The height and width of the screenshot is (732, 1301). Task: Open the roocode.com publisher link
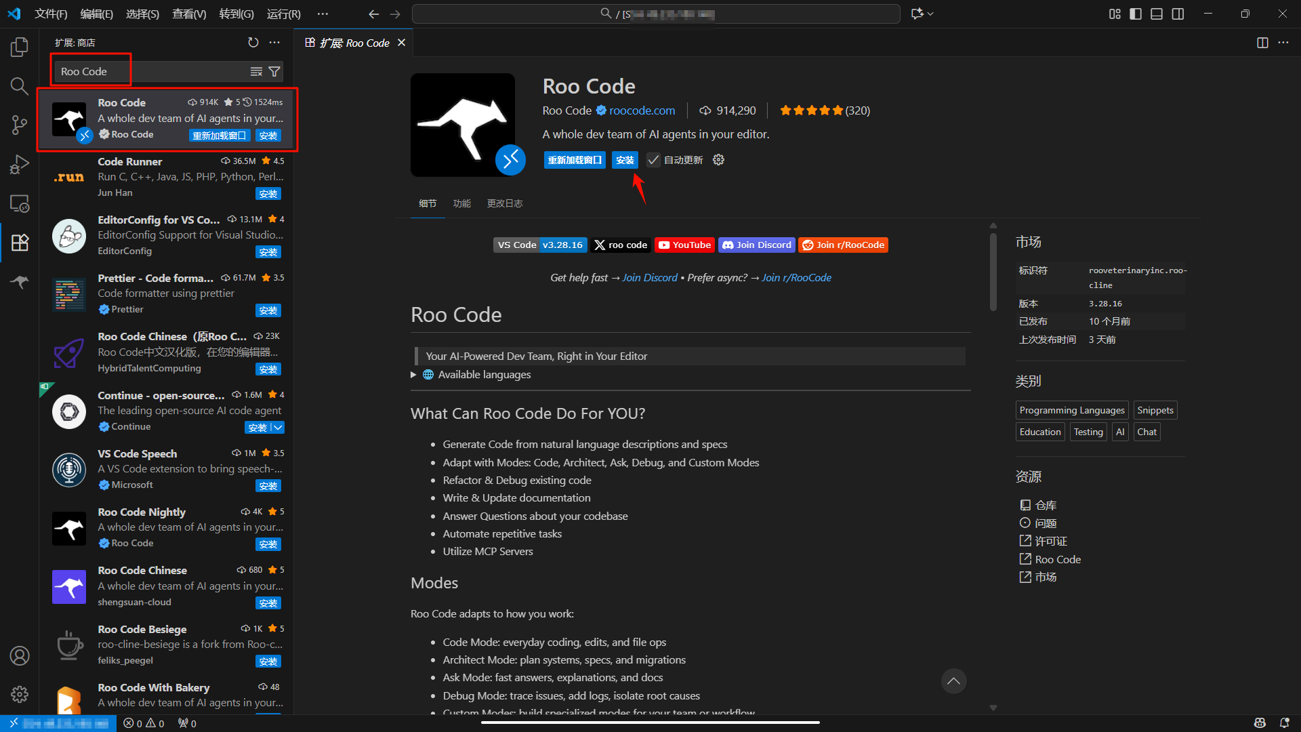click(642, 110)
